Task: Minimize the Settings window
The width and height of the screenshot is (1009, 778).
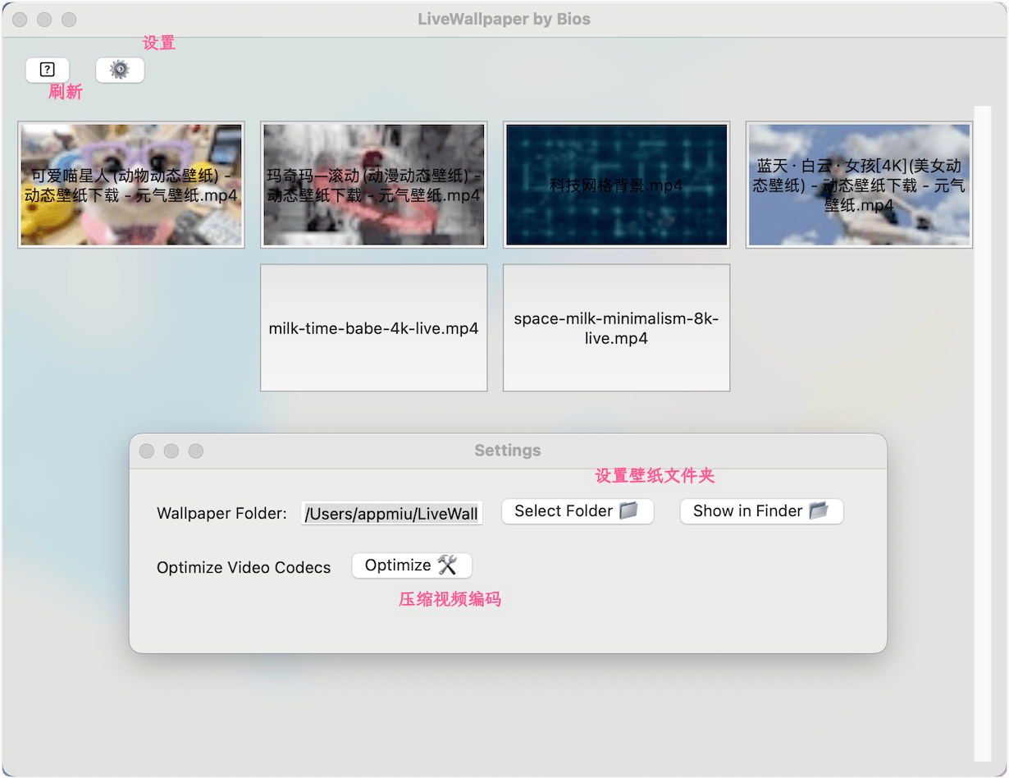Action: coord(171,451)
